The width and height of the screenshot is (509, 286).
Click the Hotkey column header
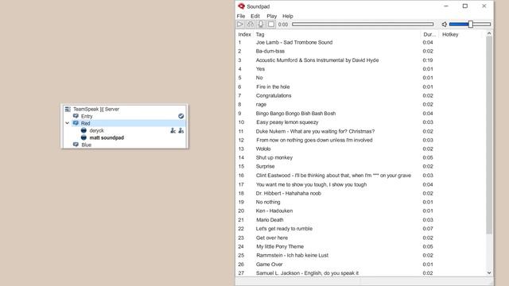click(x=450, y=34)
